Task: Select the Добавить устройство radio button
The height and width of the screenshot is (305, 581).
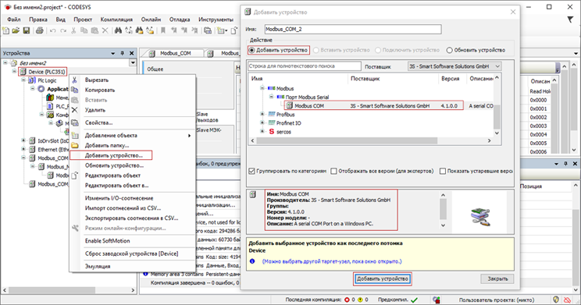Action: pos(252,50)
